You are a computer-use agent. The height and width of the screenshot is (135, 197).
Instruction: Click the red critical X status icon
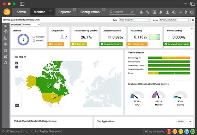pyautogui.click(x=169, y=131)
